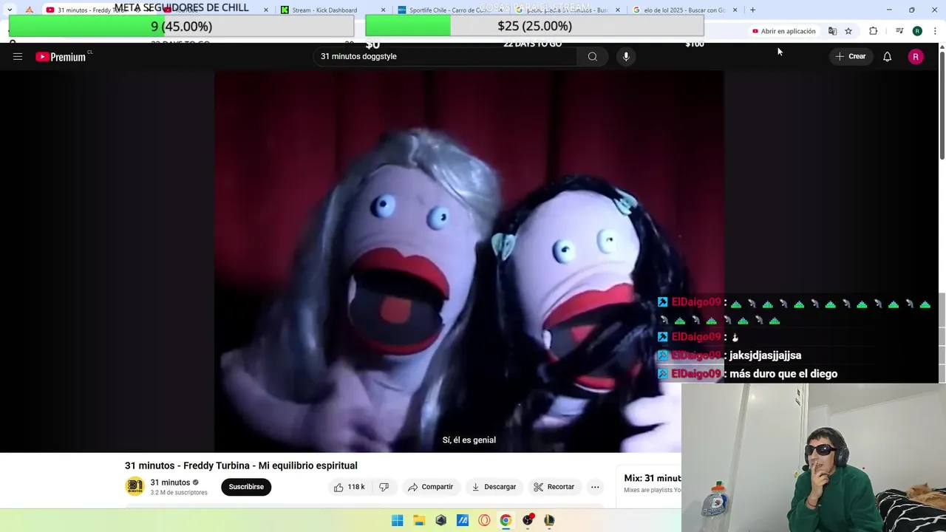
Task: Go to YouTube Premium home logo
Action: [62, 57]
